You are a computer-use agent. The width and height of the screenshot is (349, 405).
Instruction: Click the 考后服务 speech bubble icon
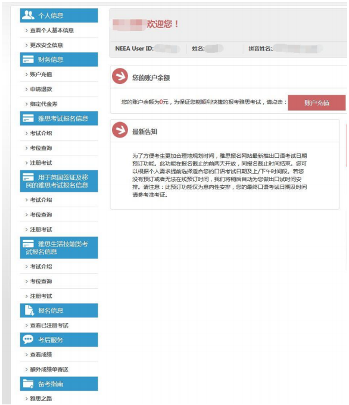point(28,339)
